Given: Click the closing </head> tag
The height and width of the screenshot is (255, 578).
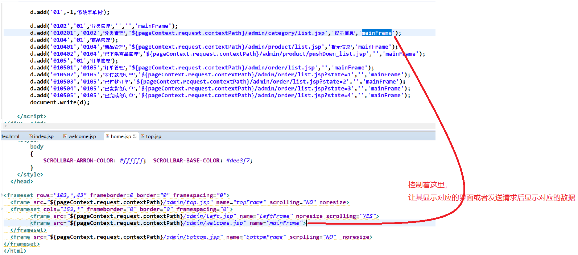Looking at the screenshot, I should coord(22,182).
